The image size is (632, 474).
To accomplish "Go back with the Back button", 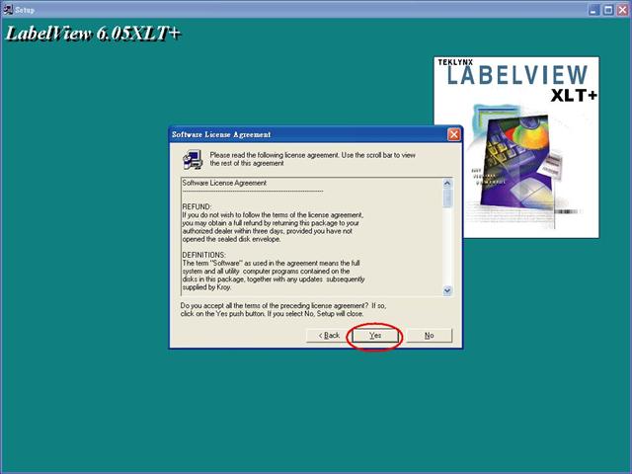I will pos(329,336).
